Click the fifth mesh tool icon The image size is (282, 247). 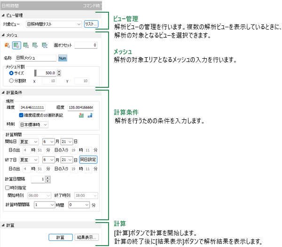pos(45,45)
